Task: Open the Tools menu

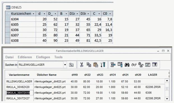Action: (58, 57)
